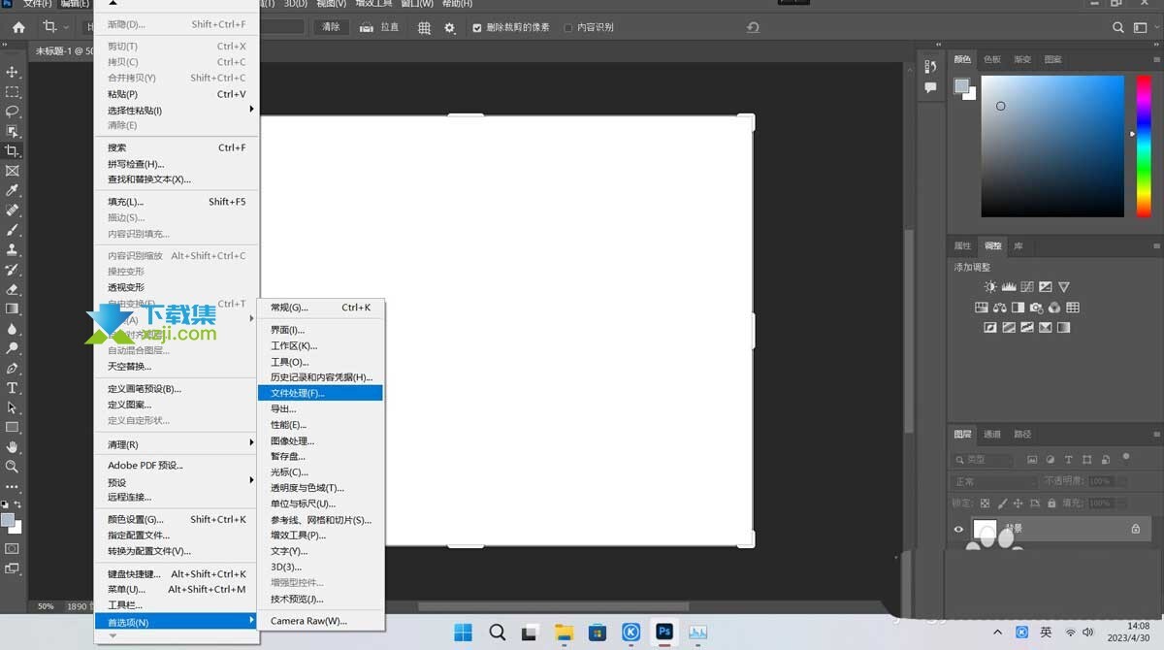Viewport: 1164px width, 650px height.
Task: Select the Frame tool
Action: coord(13,171)
